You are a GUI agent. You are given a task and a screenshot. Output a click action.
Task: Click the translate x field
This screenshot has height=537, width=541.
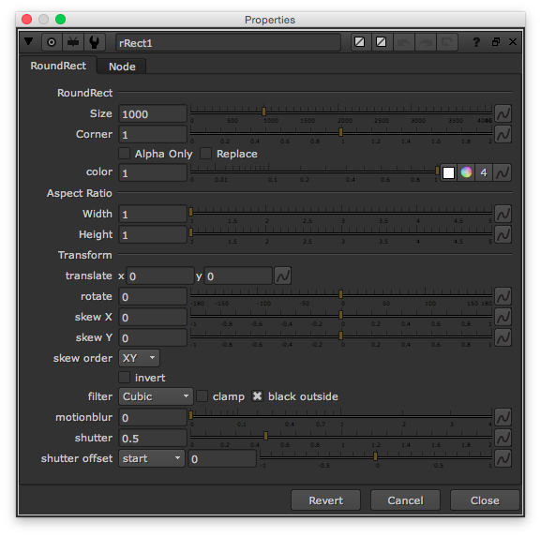pyautogui.click(x=160, y=276)
